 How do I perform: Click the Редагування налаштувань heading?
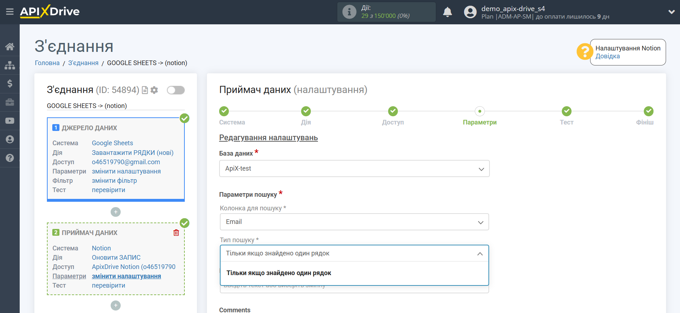pos(269,138)
